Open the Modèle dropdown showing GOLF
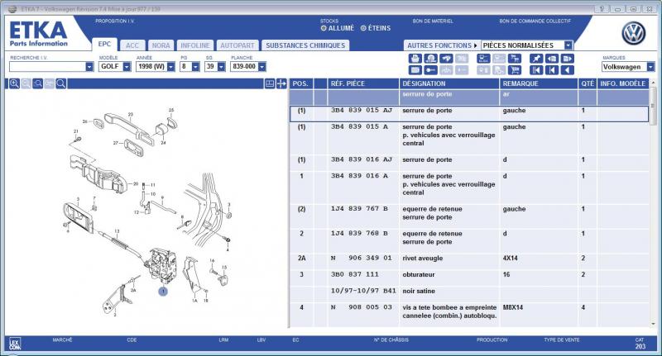 coord(127,67)
